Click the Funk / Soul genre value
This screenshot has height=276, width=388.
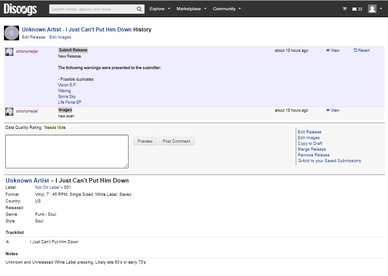click(x=46, y=214)
